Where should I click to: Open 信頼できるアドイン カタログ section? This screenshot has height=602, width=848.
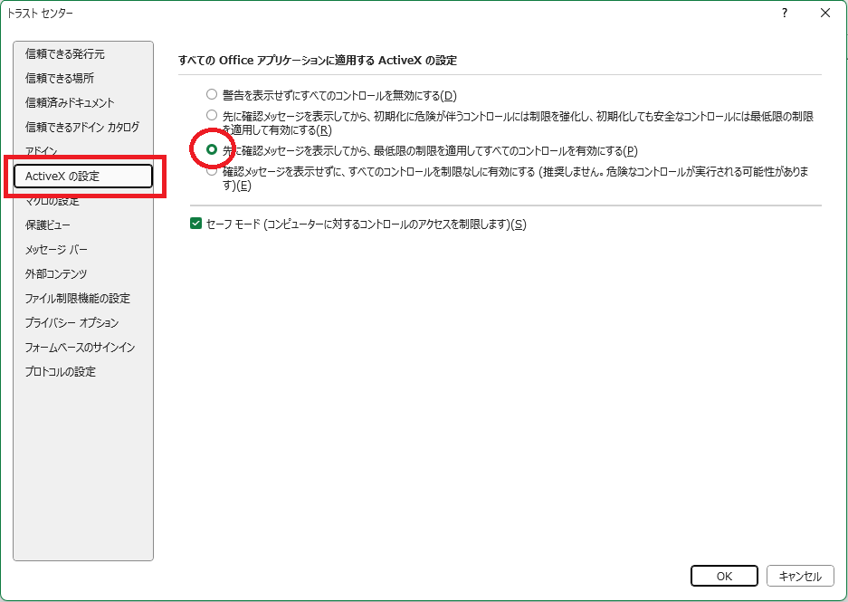click(x=82, y=128)
